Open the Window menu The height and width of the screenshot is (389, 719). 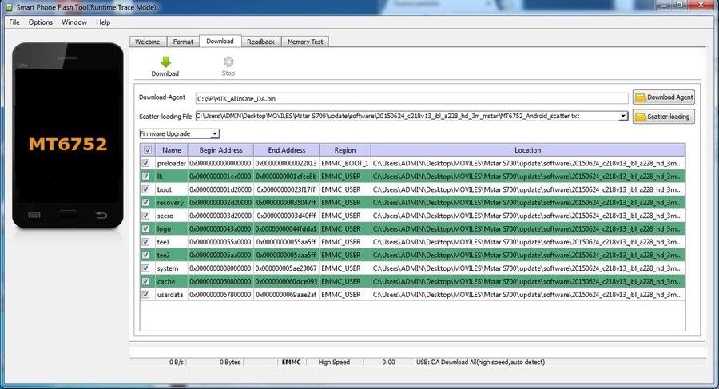tap(74, 22)
